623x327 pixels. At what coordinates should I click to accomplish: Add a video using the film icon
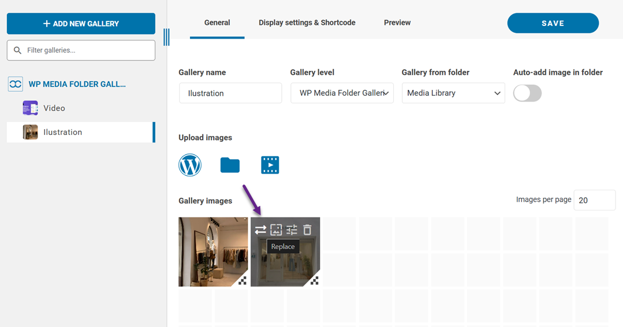(x=270, y=166)
